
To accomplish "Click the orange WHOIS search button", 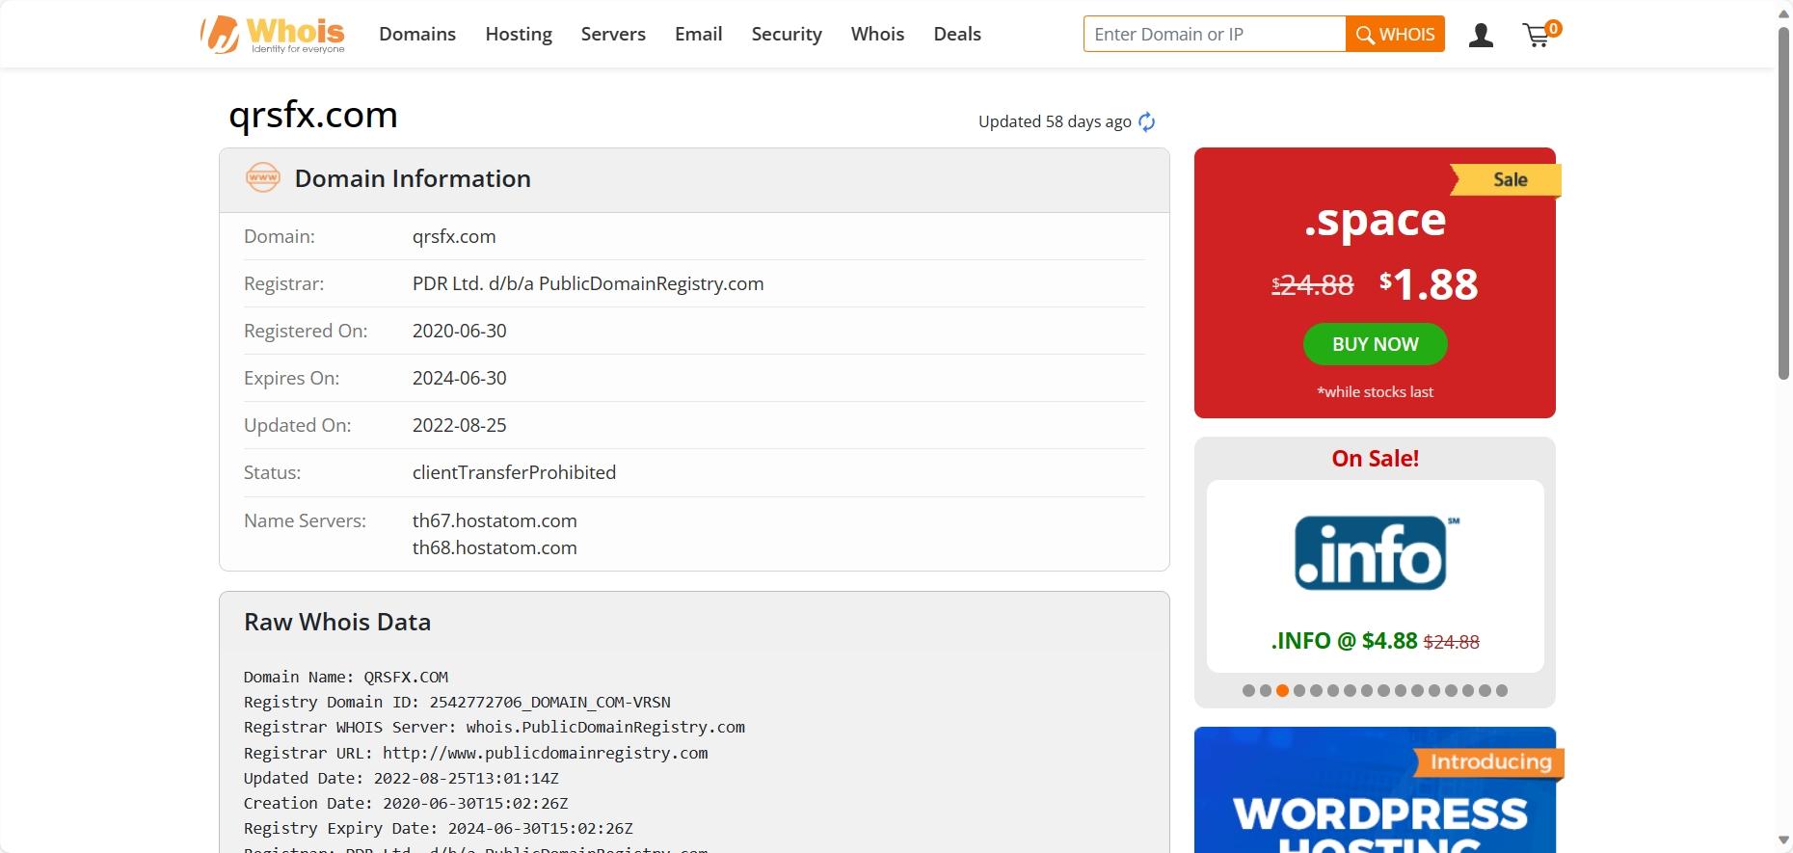I will [1395, 34].
